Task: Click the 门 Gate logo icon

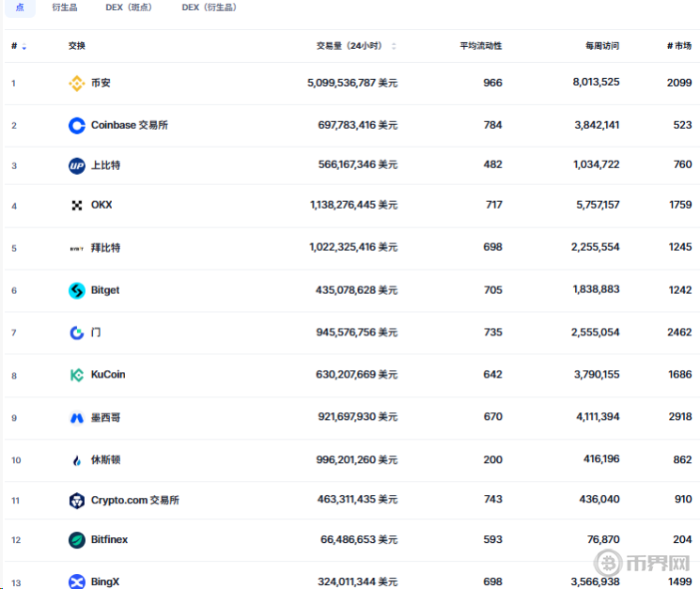Action: click(77, 333)
